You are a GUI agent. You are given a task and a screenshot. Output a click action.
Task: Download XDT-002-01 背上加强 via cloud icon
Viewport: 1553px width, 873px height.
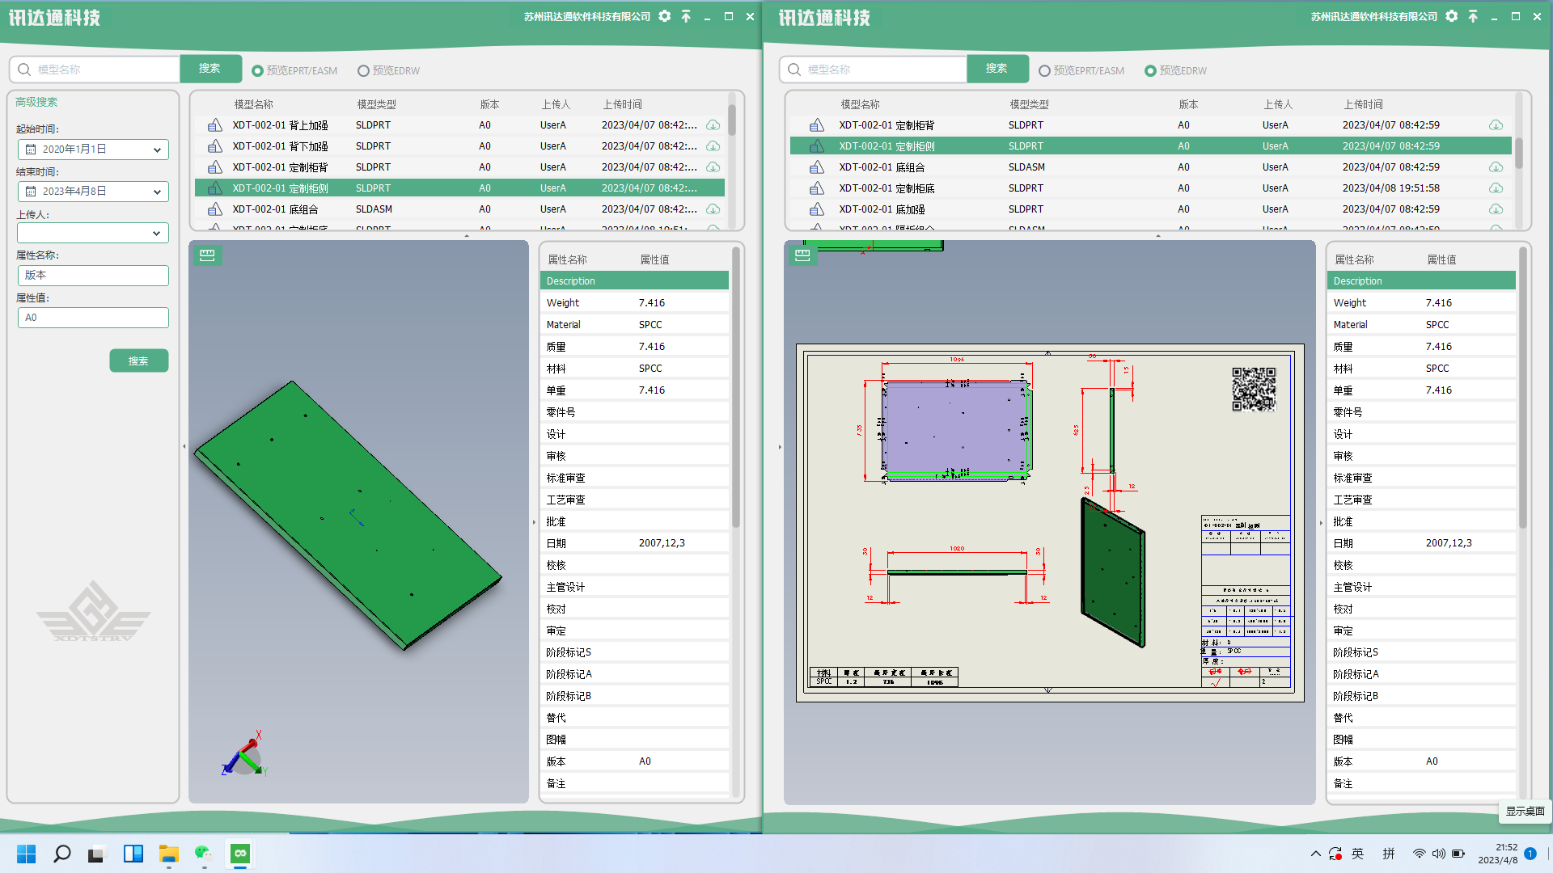(713, 125)
